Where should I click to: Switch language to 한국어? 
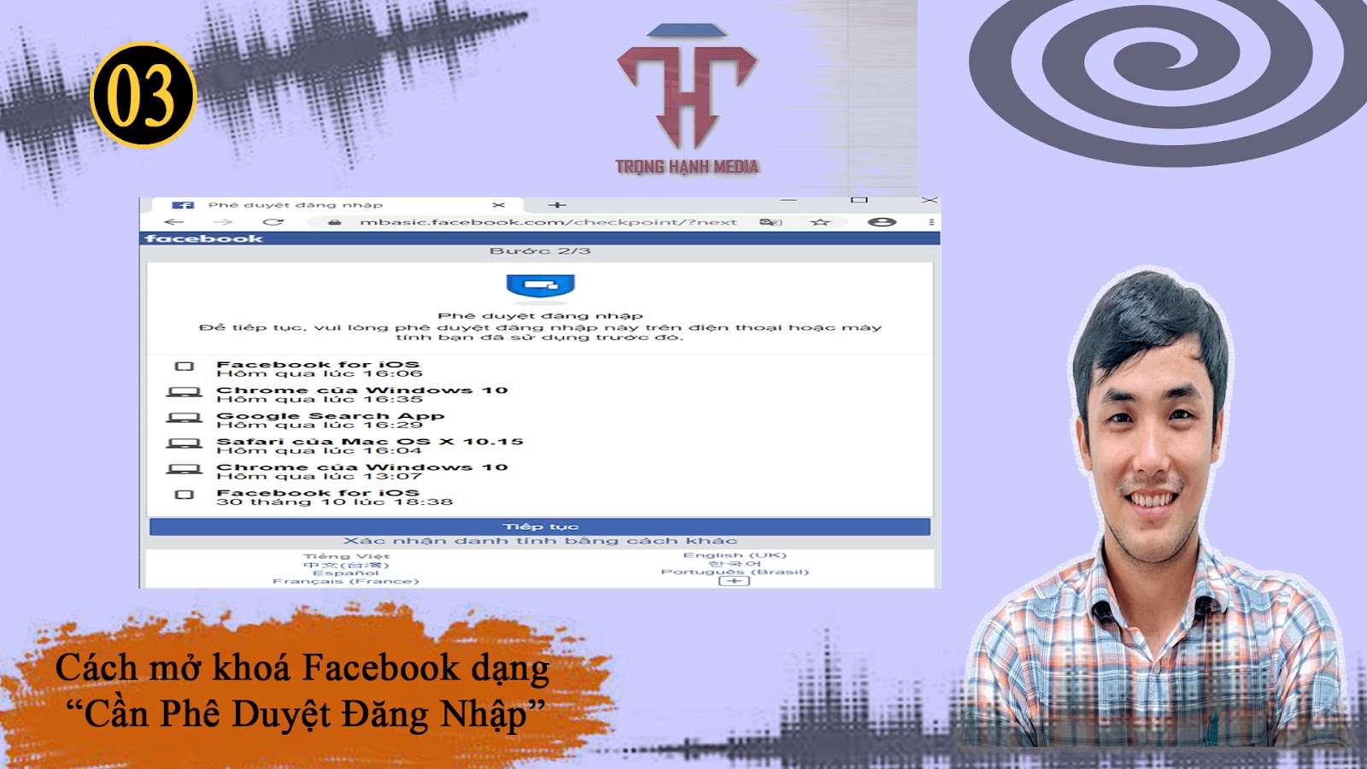pyautogui.click(x=735, y=564)
